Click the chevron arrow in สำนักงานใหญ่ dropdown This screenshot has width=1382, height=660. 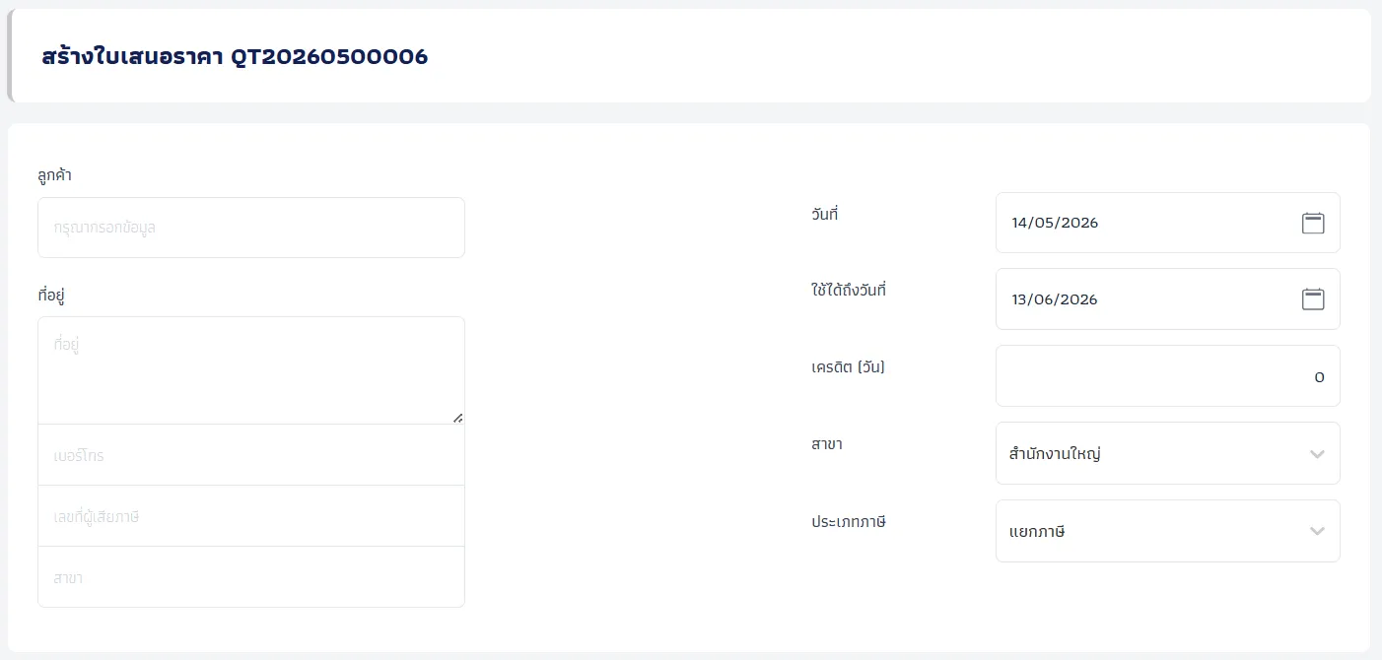pyautogui.click(x=1317, y=454)
